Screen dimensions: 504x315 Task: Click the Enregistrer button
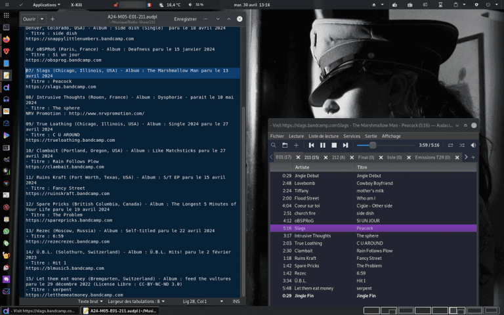(185, 19)
